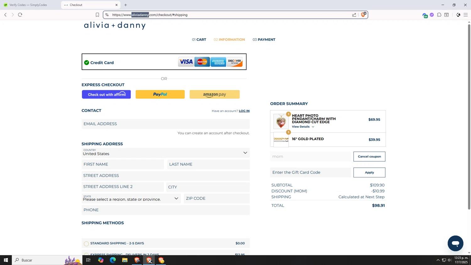Close the Checkout tab
Image resolution: width=471 pixels, height=265 pixels.
pos(116,5)
